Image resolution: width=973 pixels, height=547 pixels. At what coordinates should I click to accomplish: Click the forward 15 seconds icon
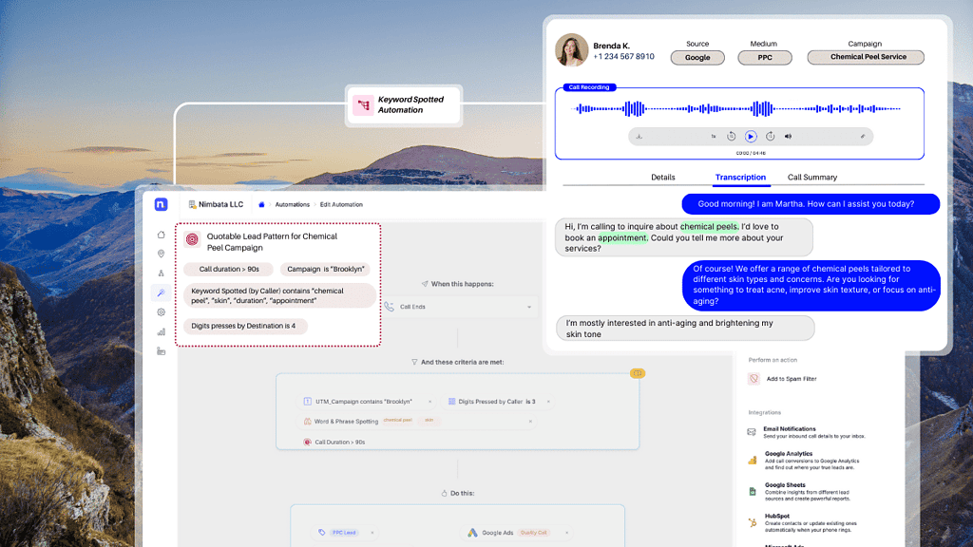click(x=770, y=137)
